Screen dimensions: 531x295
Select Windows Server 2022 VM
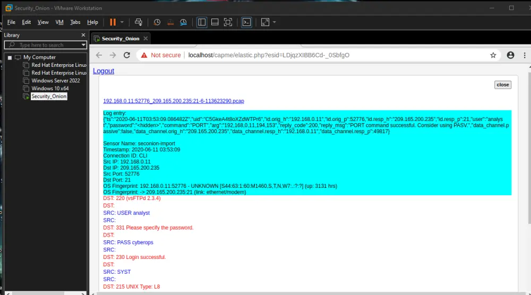coord(56,81)
